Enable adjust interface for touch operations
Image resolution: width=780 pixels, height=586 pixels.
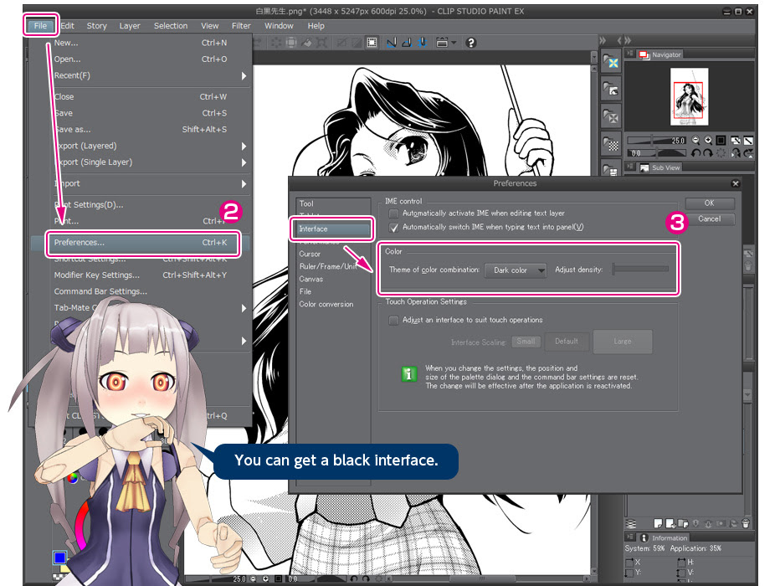(393, 320)
